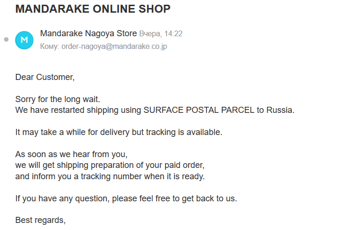Viewport: 348px width, 230px height.
Task: Open the Mandarake Nagoya Store sender name
Action: 89,33
